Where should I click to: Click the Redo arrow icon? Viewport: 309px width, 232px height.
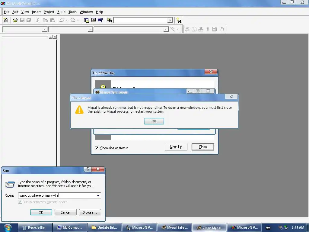point(73,20)
